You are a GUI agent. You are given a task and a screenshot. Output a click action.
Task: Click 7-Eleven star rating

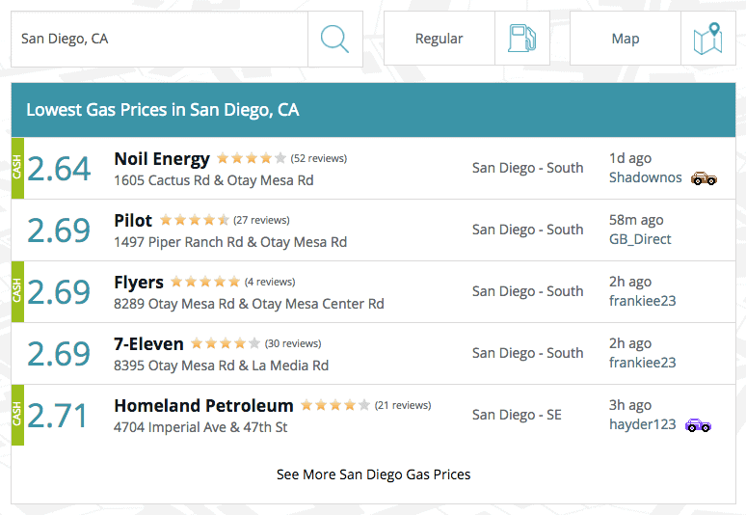pos(226,343)
